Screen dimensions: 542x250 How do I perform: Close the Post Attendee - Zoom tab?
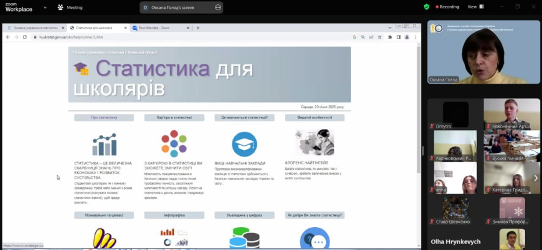coord(188,28)
